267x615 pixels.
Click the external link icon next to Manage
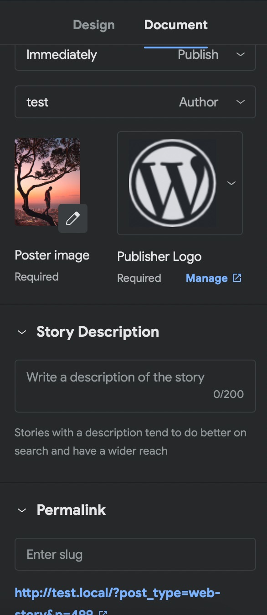click(x=237, y=278)
